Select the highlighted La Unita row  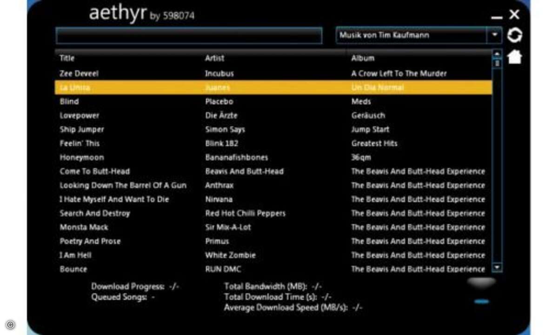pyautogui.click(x=273, y=87)
